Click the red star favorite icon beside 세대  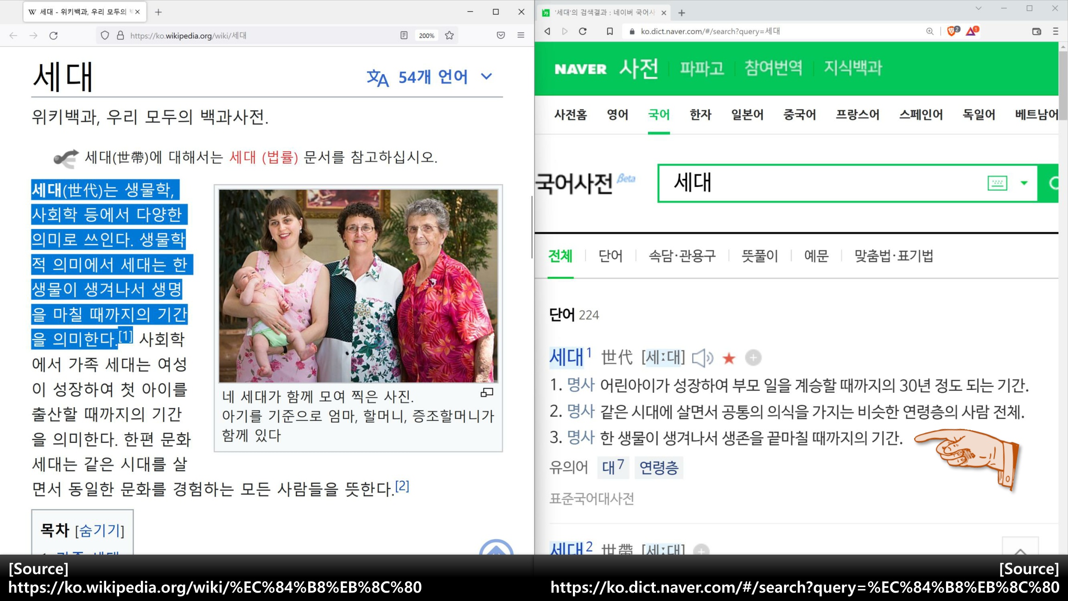(x=729, y=358)
